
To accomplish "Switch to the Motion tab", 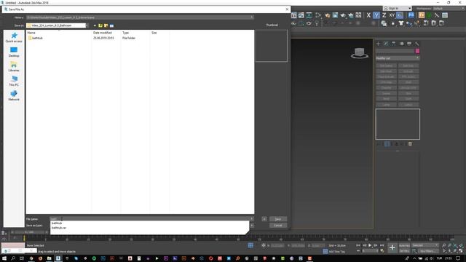I will 401,44.
